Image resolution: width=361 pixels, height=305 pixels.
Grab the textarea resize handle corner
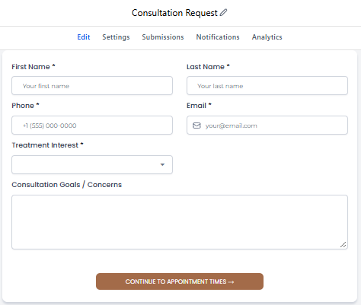[343, 245]
